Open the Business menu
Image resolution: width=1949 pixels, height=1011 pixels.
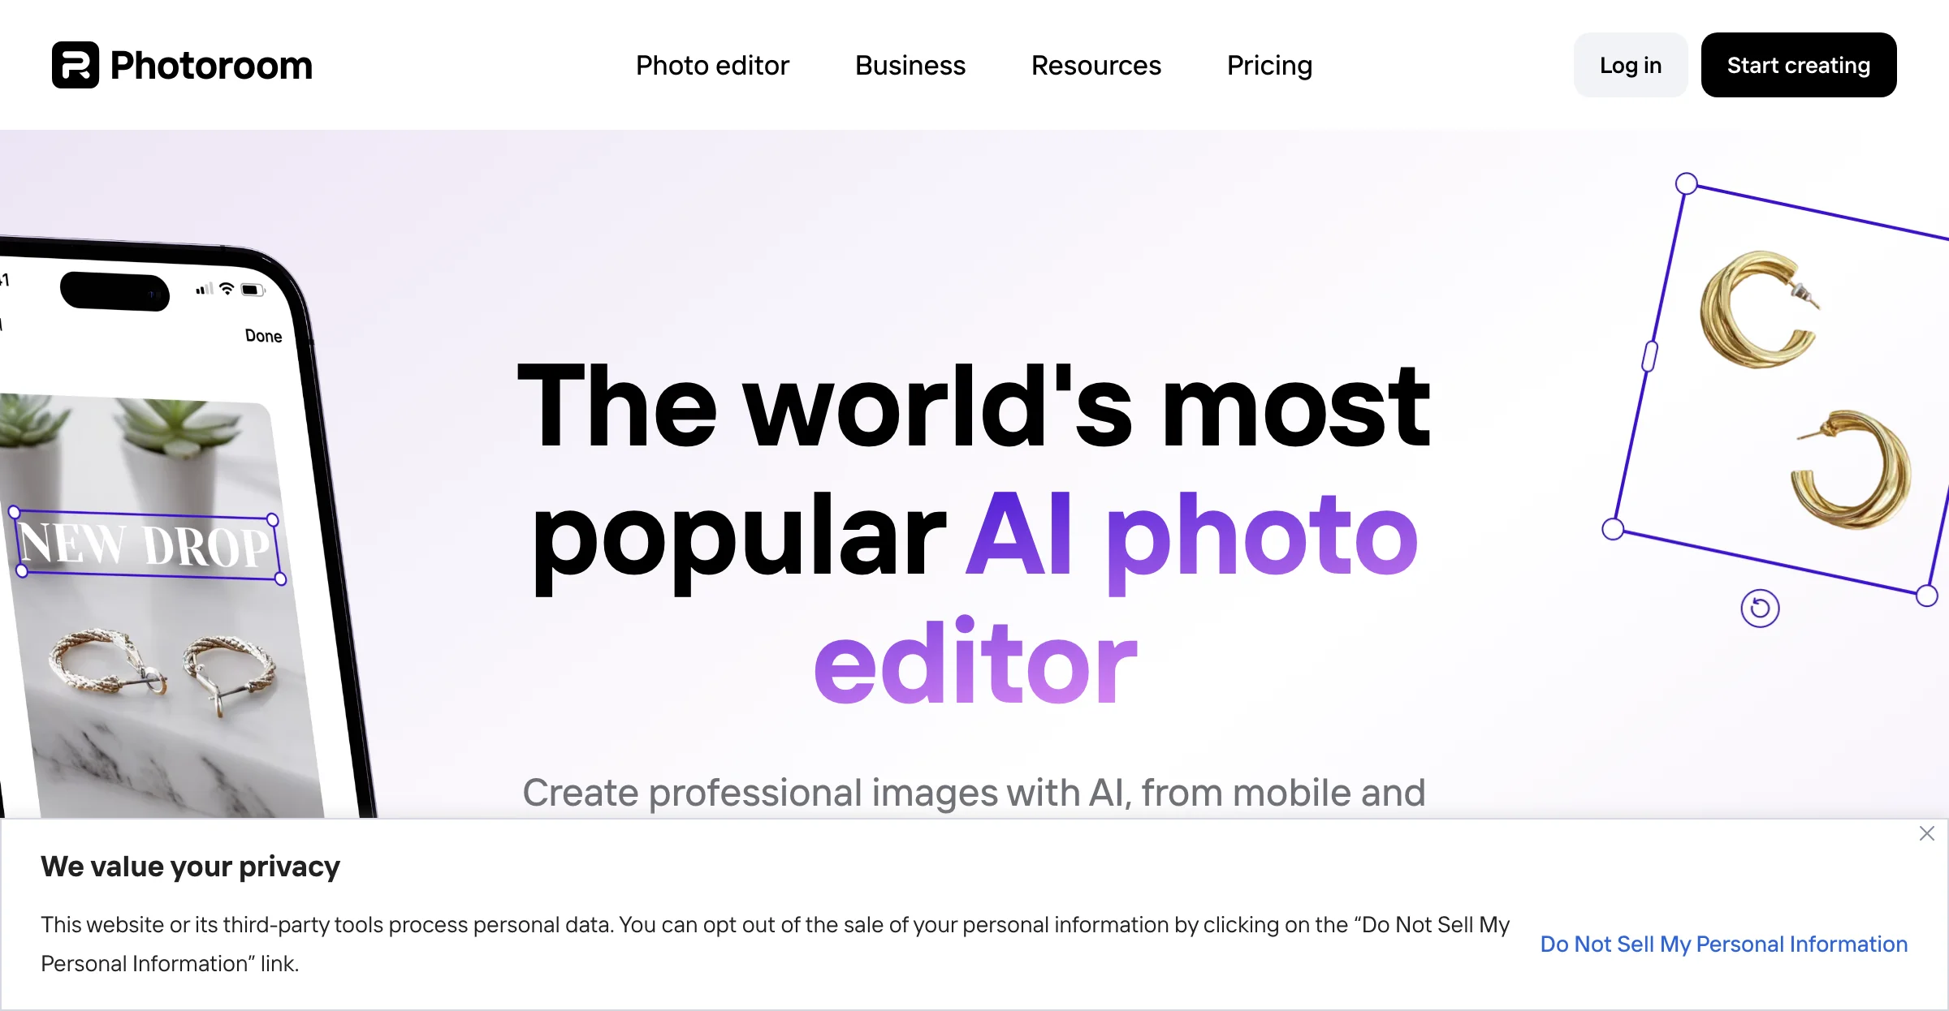point(910,64)
